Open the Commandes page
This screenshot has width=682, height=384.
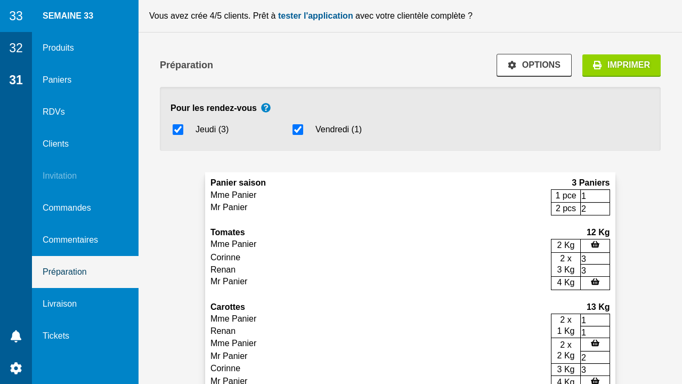tap(67, 208)
